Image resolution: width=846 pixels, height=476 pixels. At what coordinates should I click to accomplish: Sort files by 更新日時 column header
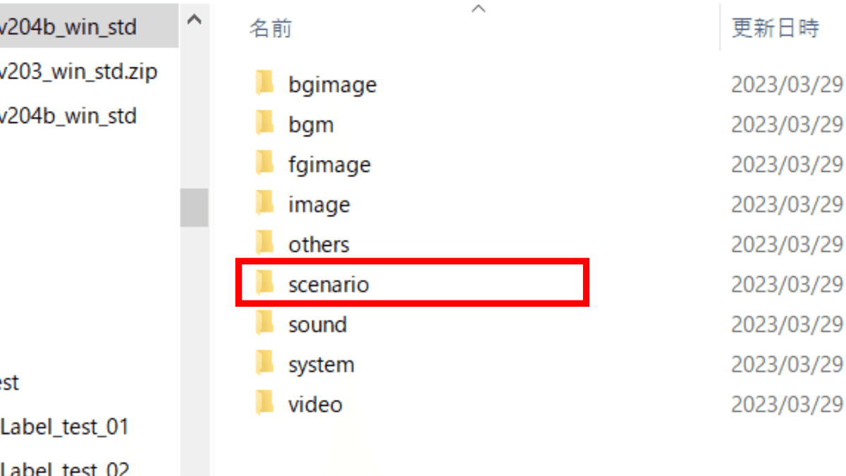[x=775, y=28]
